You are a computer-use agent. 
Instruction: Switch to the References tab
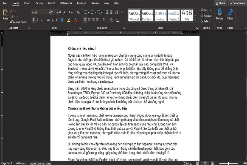point(66,3)
